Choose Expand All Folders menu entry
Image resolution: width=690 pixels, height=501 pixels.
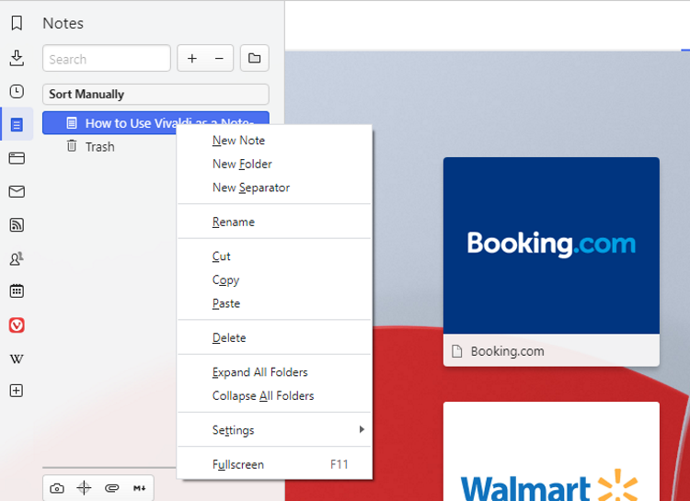click(x=274, y=372)
